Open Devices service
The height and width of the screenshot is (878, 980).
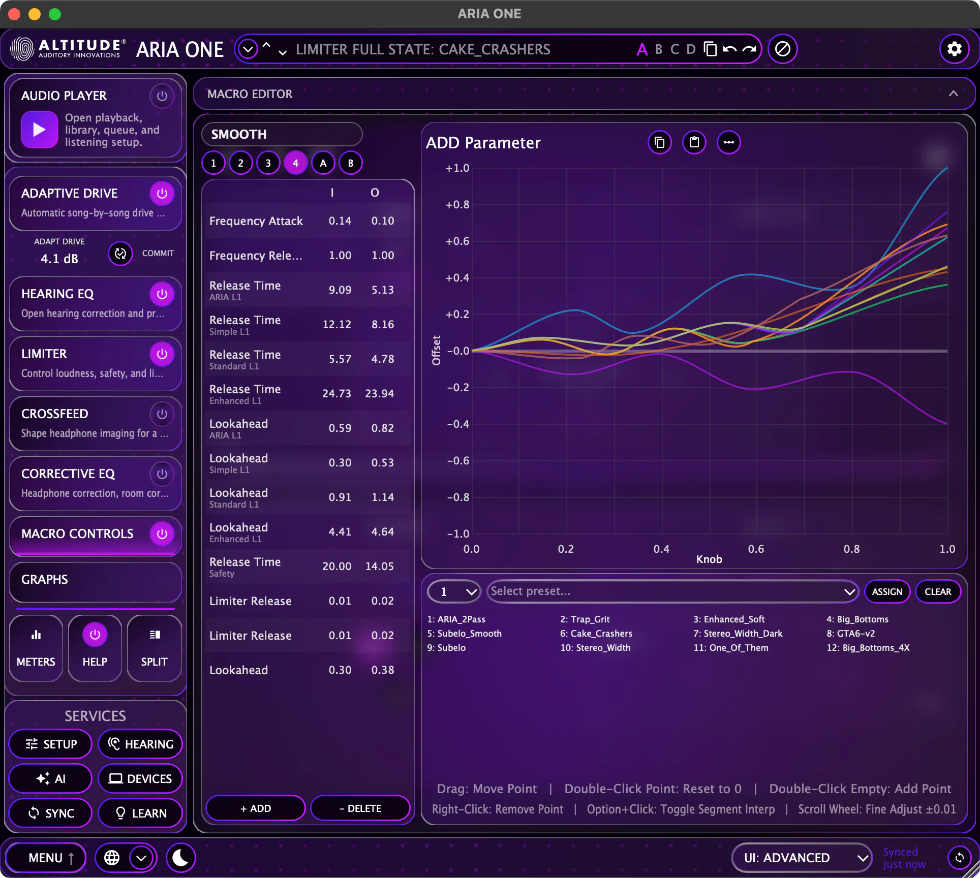pyautogui.click(x=140, y=778)
